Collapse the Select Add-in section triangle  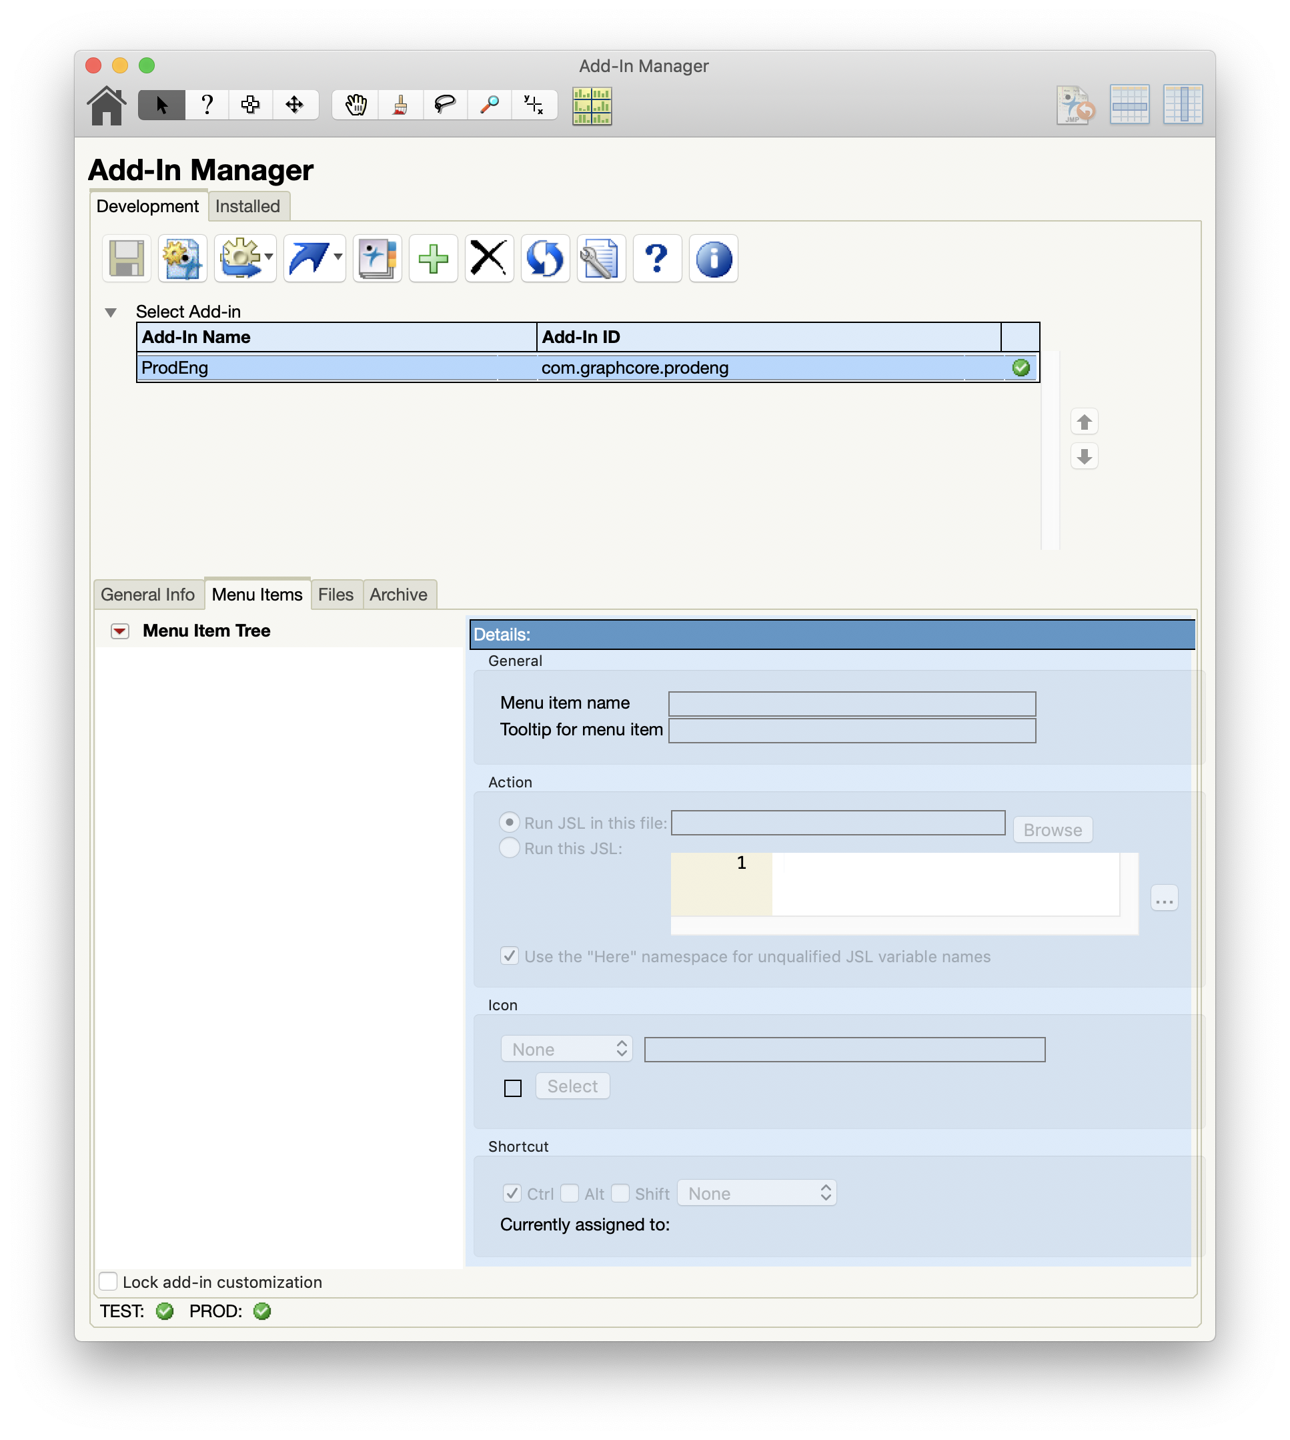point(111,311)
